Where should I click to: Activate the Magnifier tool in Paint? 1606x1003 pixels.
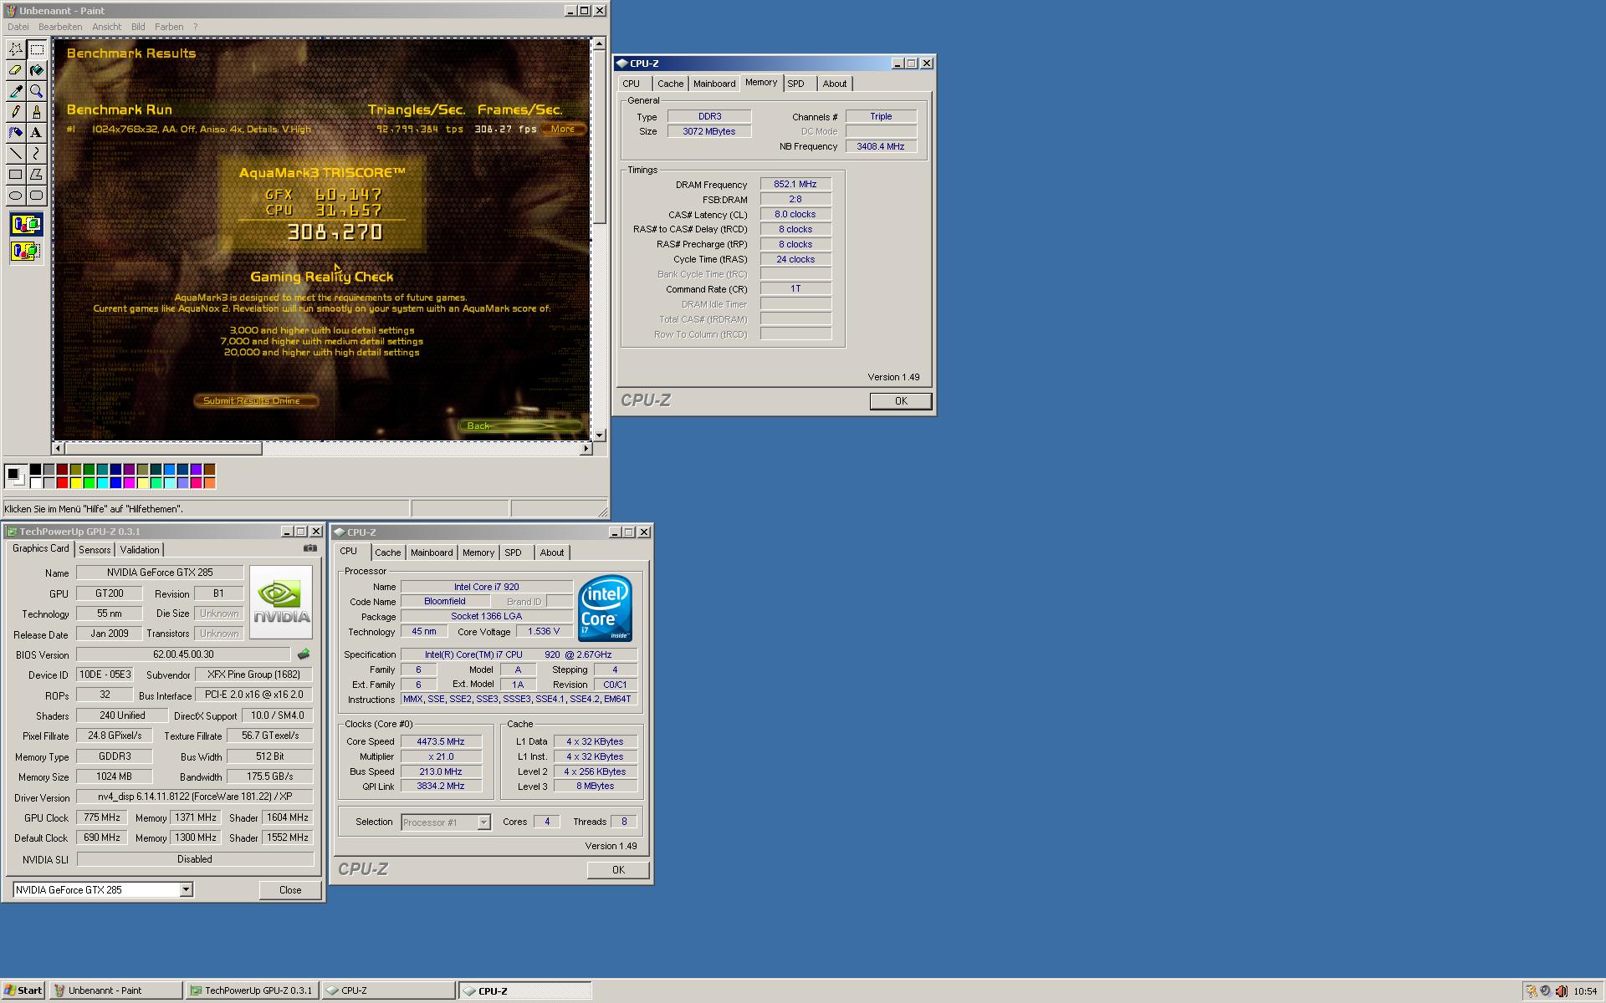click(36, 91)
